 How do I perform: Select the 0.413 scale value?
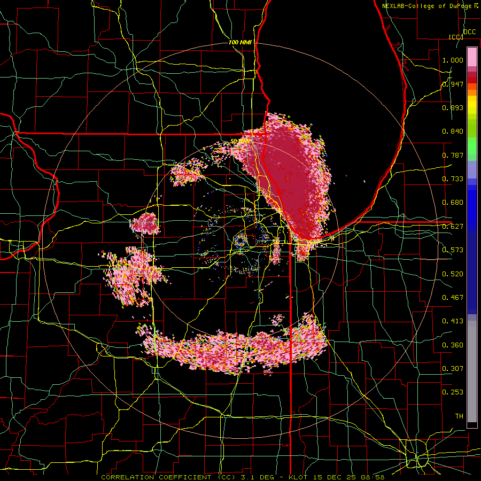tap(453, 321)
